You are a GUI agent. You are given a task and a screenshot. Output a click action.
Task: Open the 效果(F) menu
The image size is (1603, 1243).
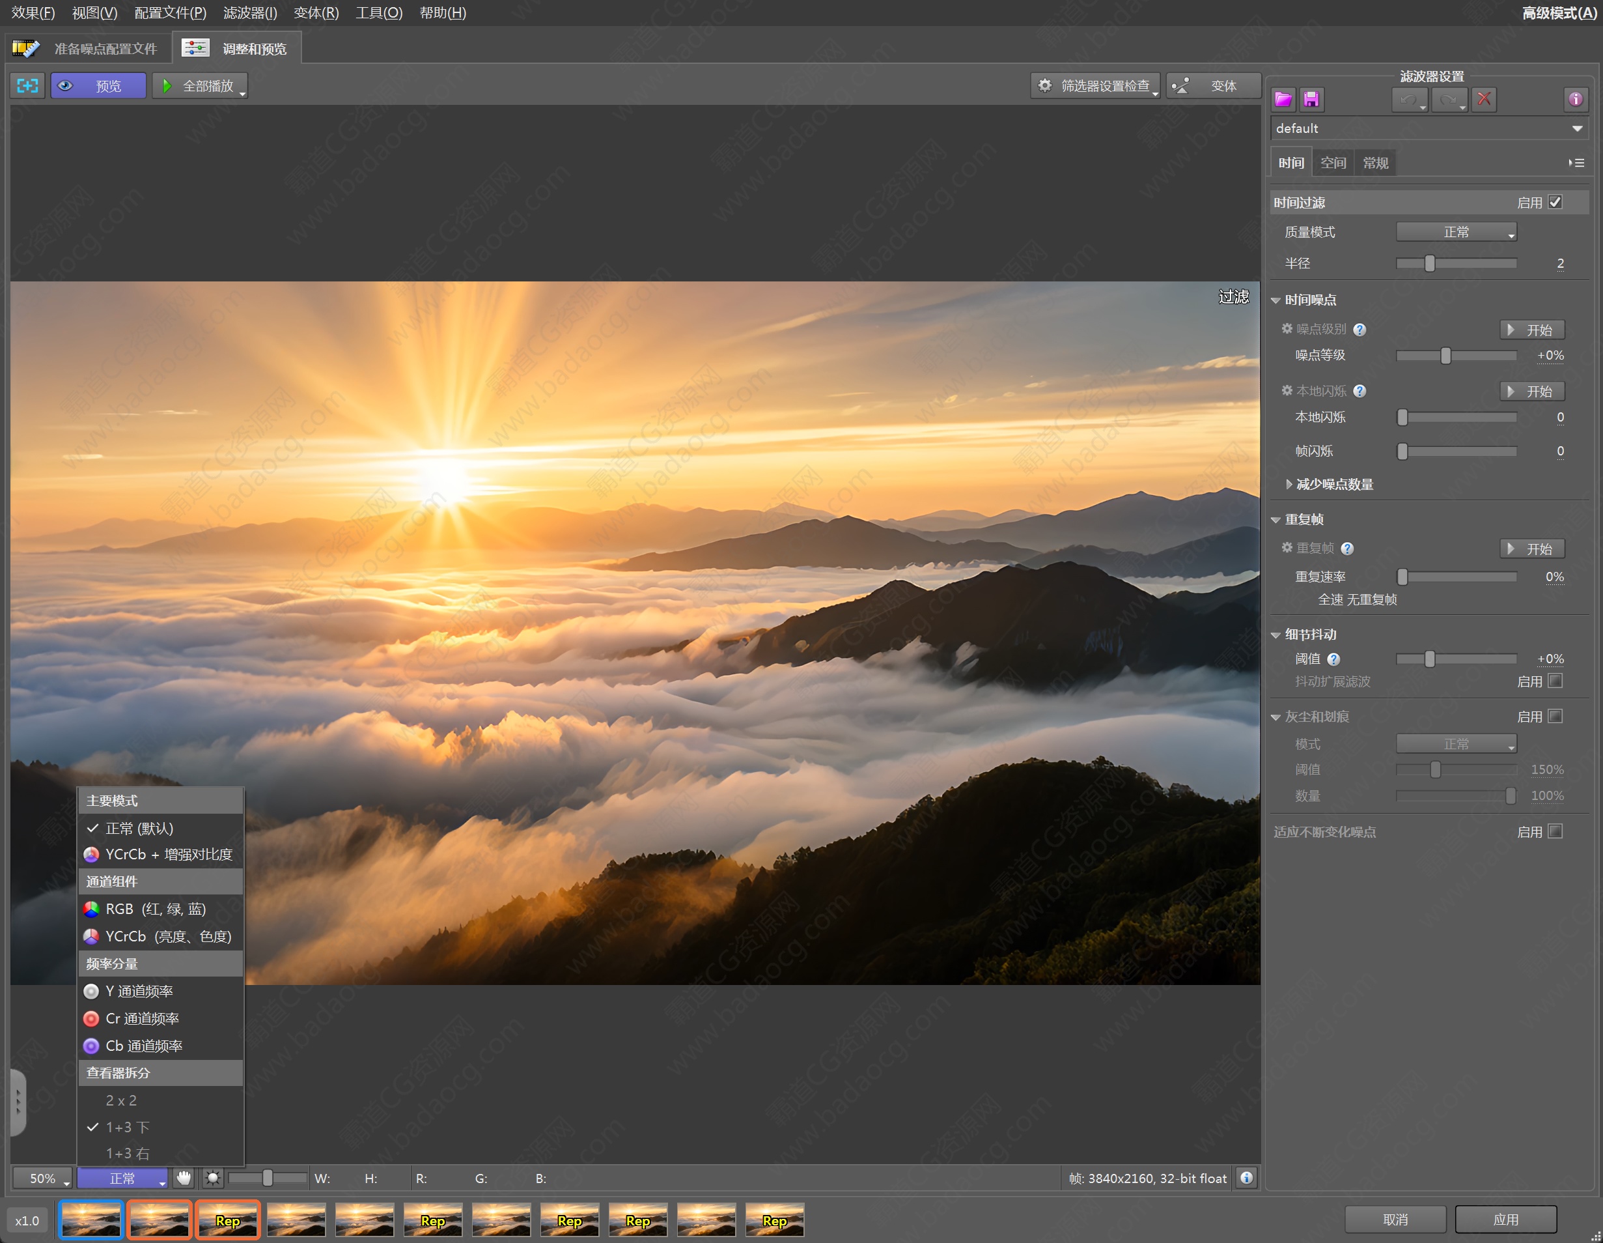click(33, 12)
